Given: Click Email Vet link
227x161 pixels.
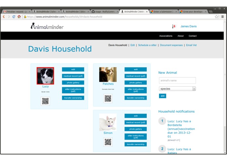Looking at the screenshot, I should click(191, 45).
